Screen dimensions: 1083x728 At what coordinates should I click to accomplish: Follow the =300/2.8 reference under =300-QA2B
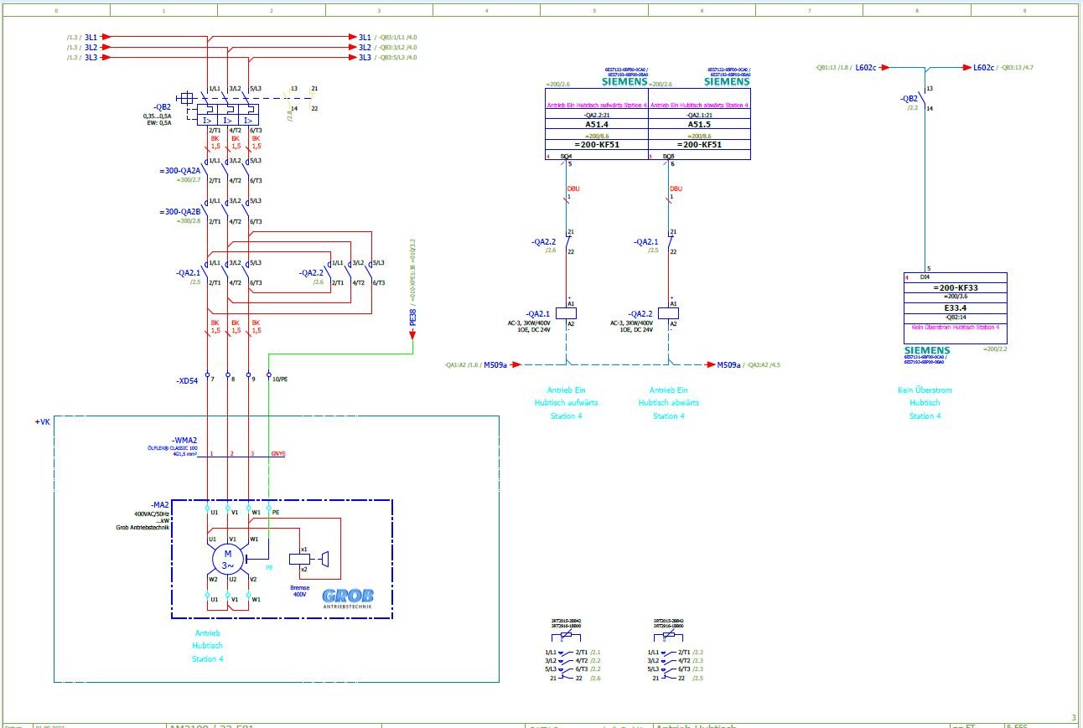(x=189, y=221)
